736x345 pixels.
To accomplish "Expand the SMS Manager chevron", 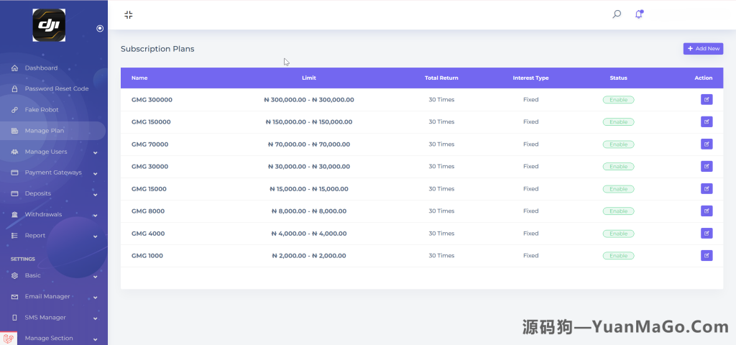I will point(96,318).
